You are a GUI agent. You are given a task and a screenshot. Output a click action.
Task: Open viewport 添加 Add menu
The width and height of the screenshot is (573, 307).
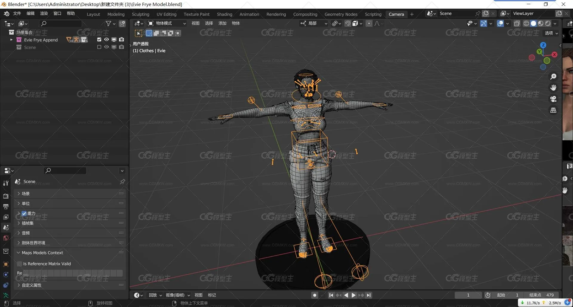(x=222, y=23)
